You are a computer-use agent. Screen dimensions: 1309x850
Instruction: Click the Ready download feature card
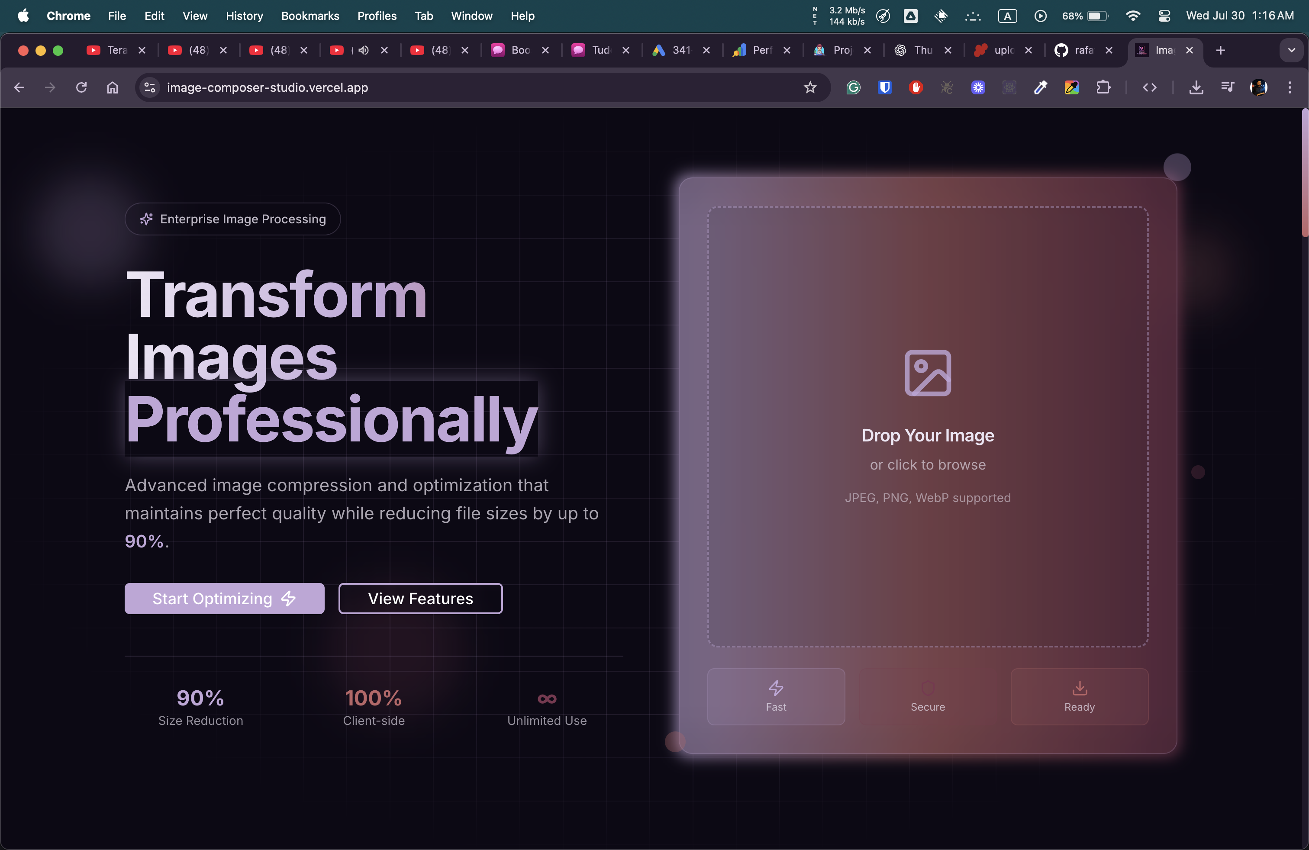tap(1079, 696)
